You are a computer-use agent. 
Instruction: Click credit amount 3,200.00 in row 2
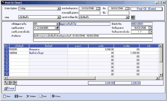[126, 53]
